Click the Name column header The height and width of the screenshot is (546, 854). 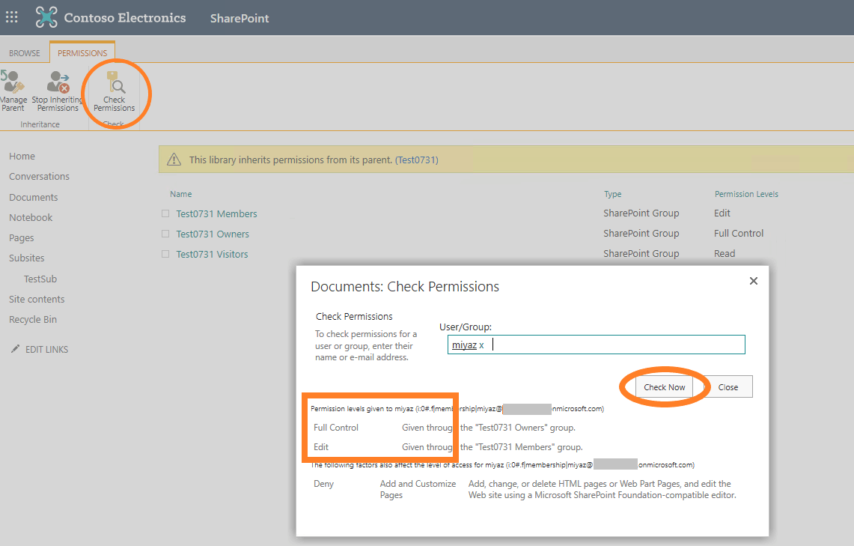click(x=181, y=194)
